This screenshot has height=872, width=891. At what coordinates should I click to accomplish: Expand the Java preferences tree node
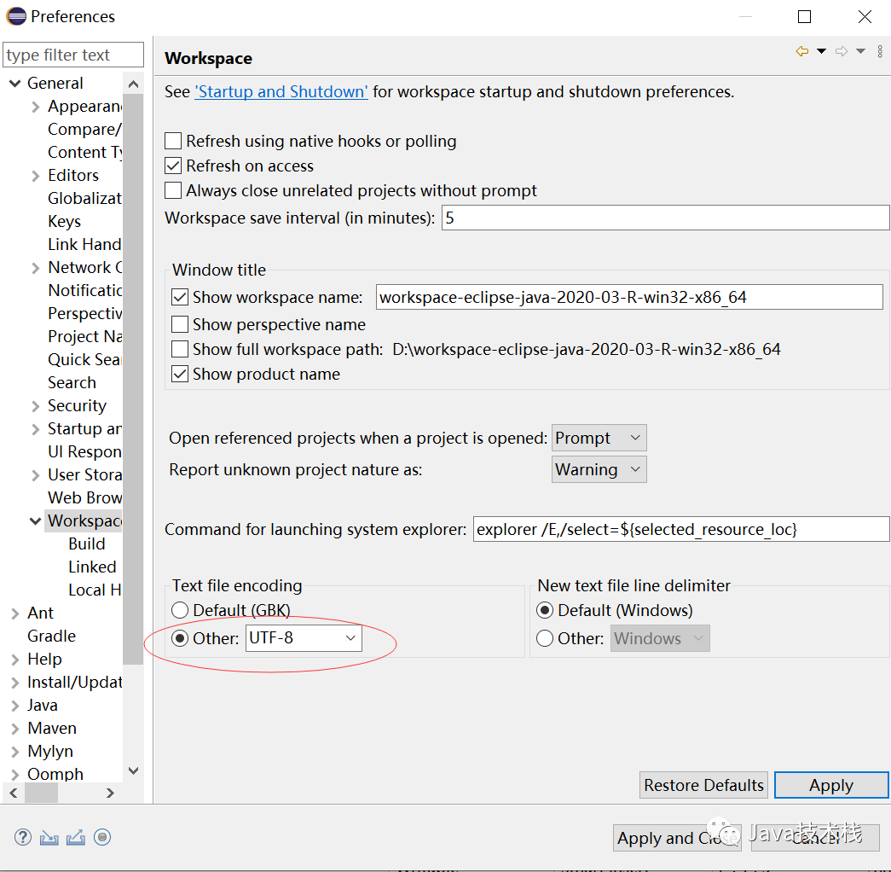coord(15,706)
